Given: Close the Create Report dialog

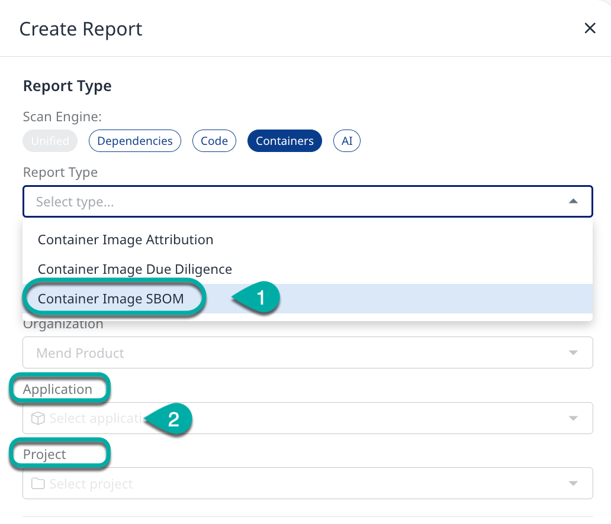Looking at the screenshot, I should [590, 28].
